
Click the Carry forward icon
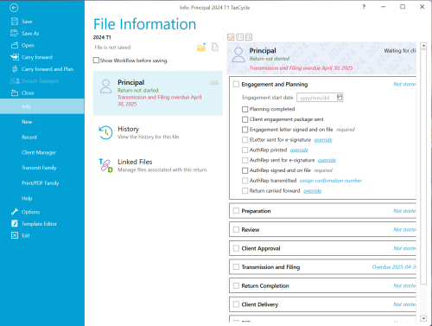coord(15,57)
